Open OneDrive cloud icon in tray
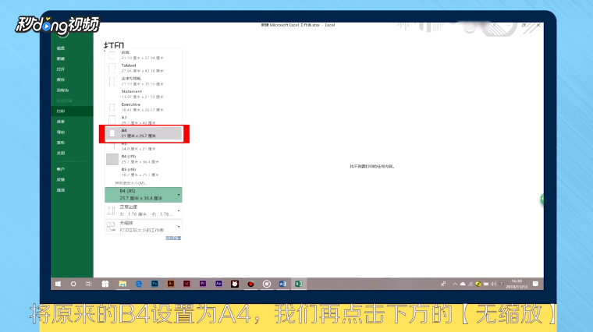Viewport: 593px width, 332px height. coord(463,284)
